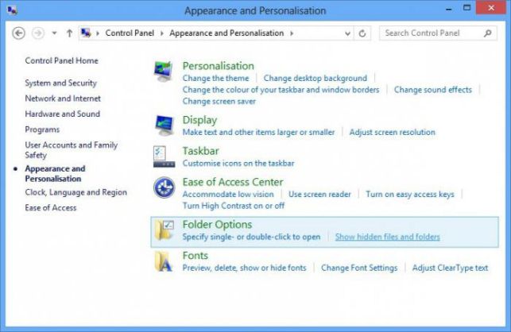Open the Fonts heading
The image size is (511, 332).
click(x=195, y=256)
